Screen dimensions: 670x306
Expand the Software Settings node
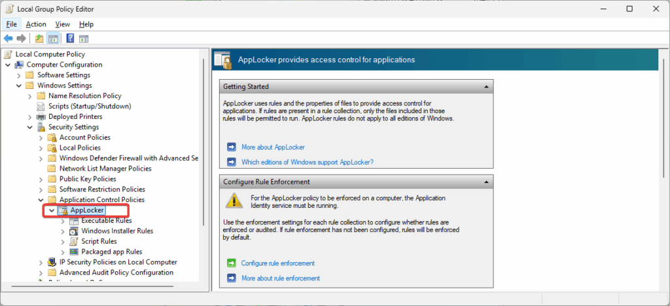pyautogui.click(x=19, y=75)
